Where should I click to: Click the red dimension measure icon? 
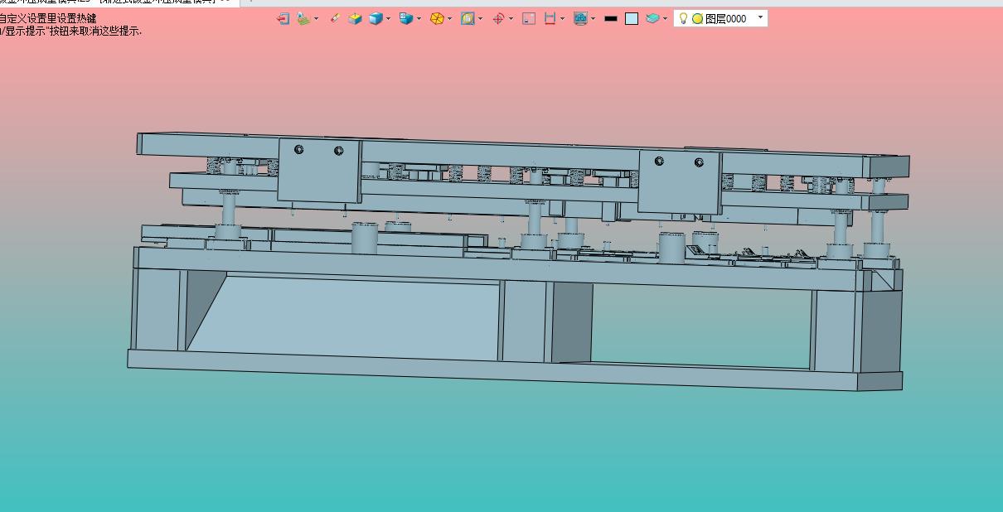coord(550,18)
